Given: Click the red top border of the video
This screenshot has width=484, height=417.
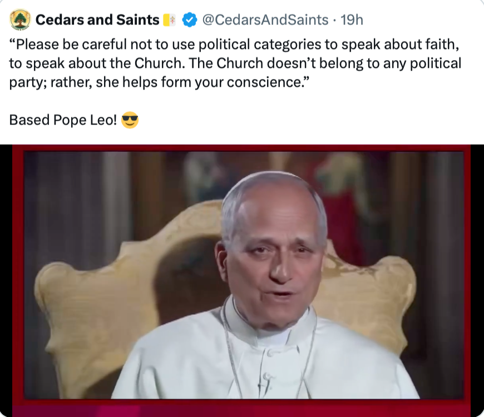Looking at the screenshot, I should [x=242, y=148].
